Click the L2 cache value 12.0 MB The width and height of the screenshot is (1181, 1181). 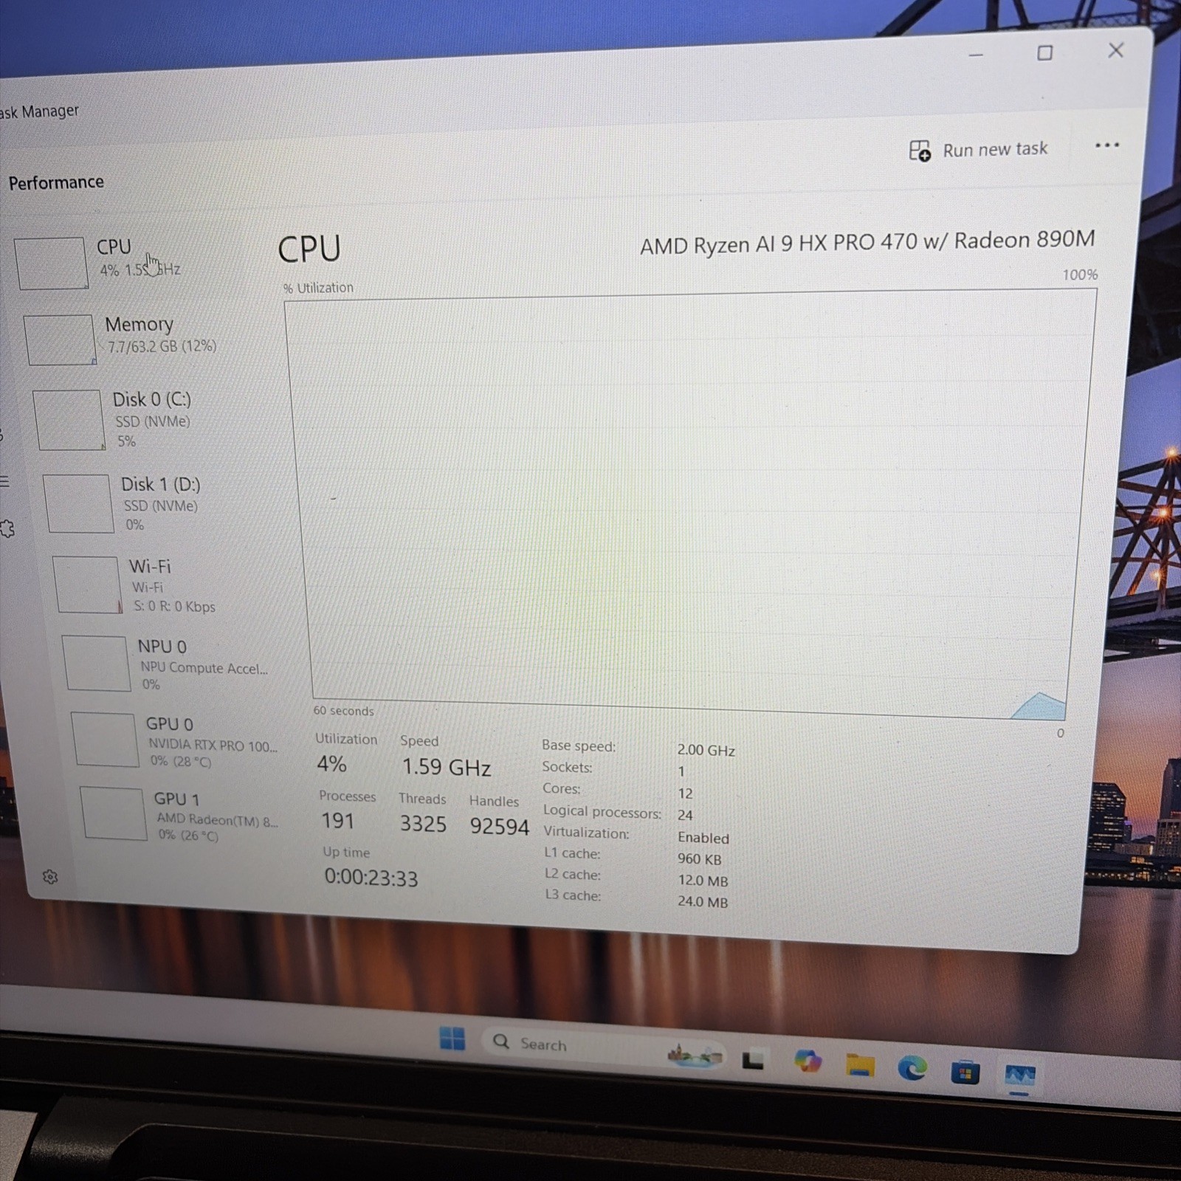tap(703, 881)
